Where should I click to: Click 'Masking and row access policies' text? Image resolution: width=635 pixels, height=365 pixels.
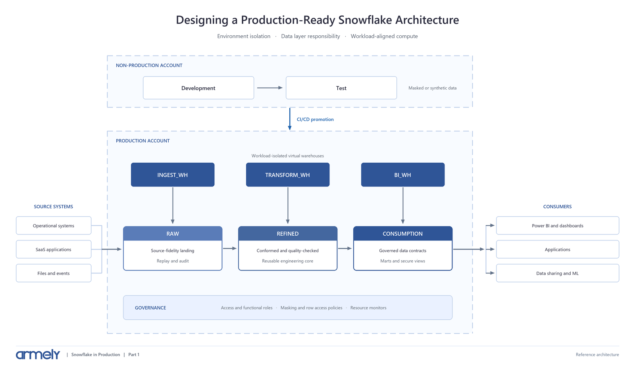(x=312, y=308)
